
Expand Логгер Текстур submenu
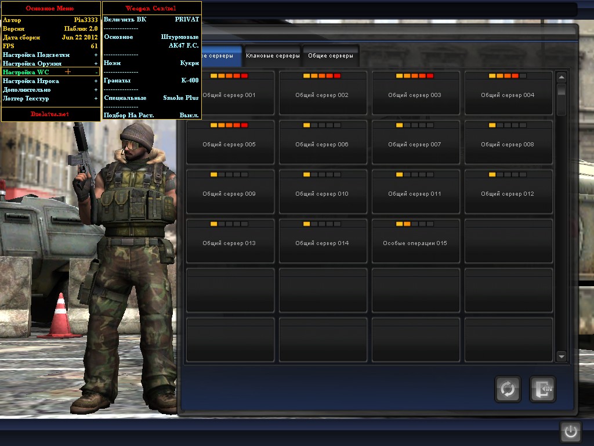pos(50,98)
